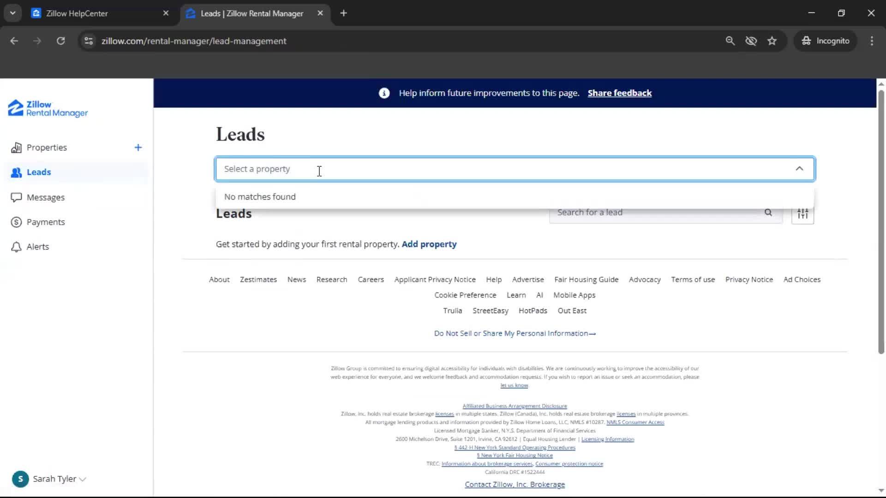This screenshot has width=886, height=498.
Task: Add a property using the plus icon
Action: point(138,148)
